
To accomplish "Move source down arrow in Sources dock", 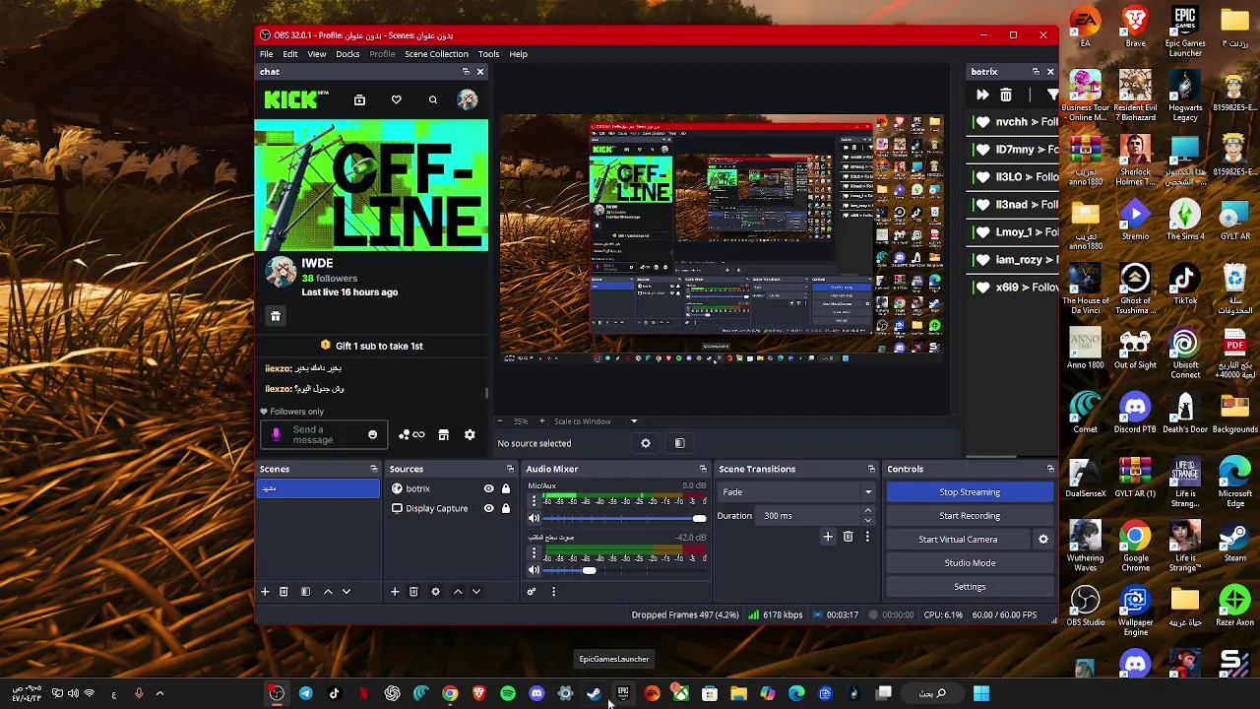I will 475,592.
